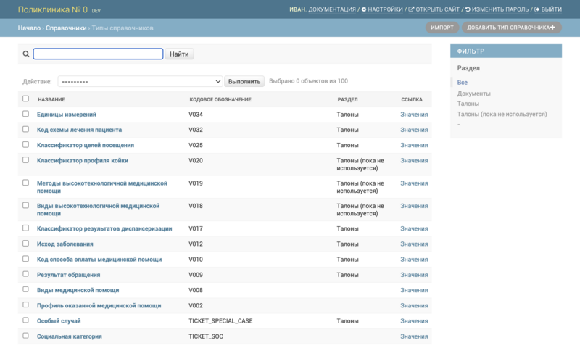
Task: Click the Поликлиника № 0 site title
Action: (52, 9)
